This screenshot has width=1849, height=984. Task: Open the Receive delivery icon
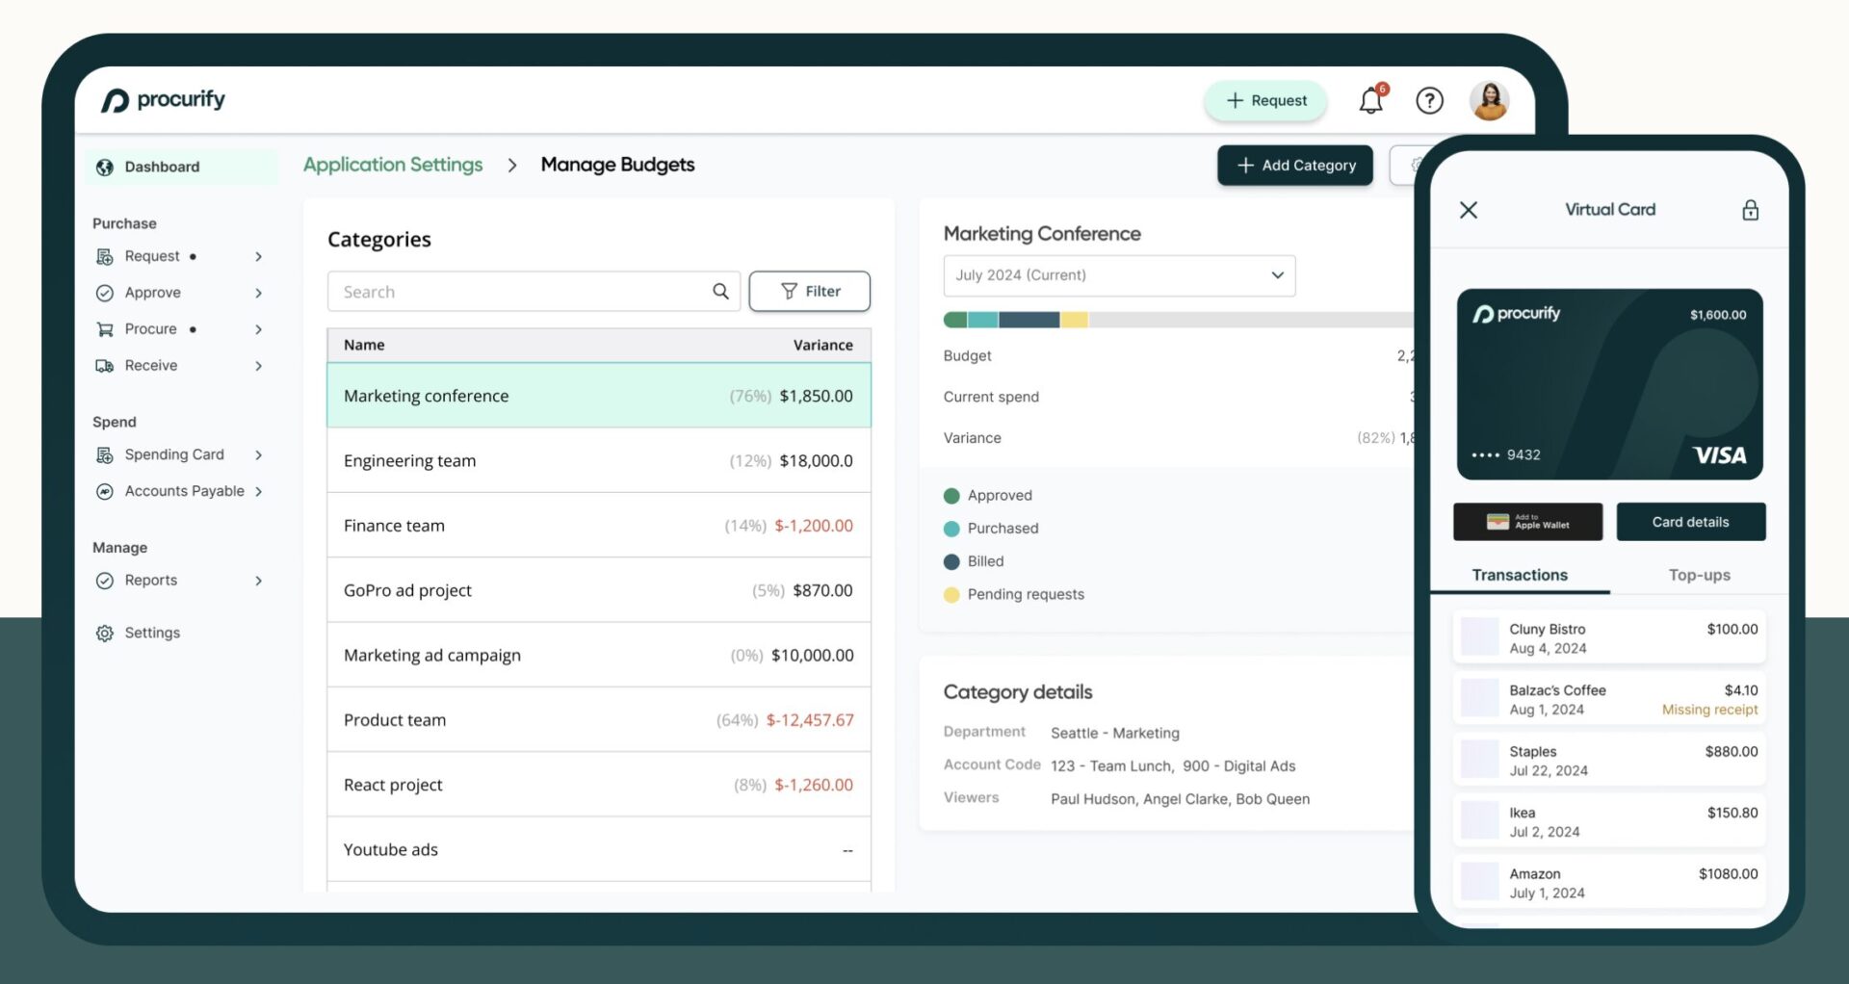click(x=106, y=365)
